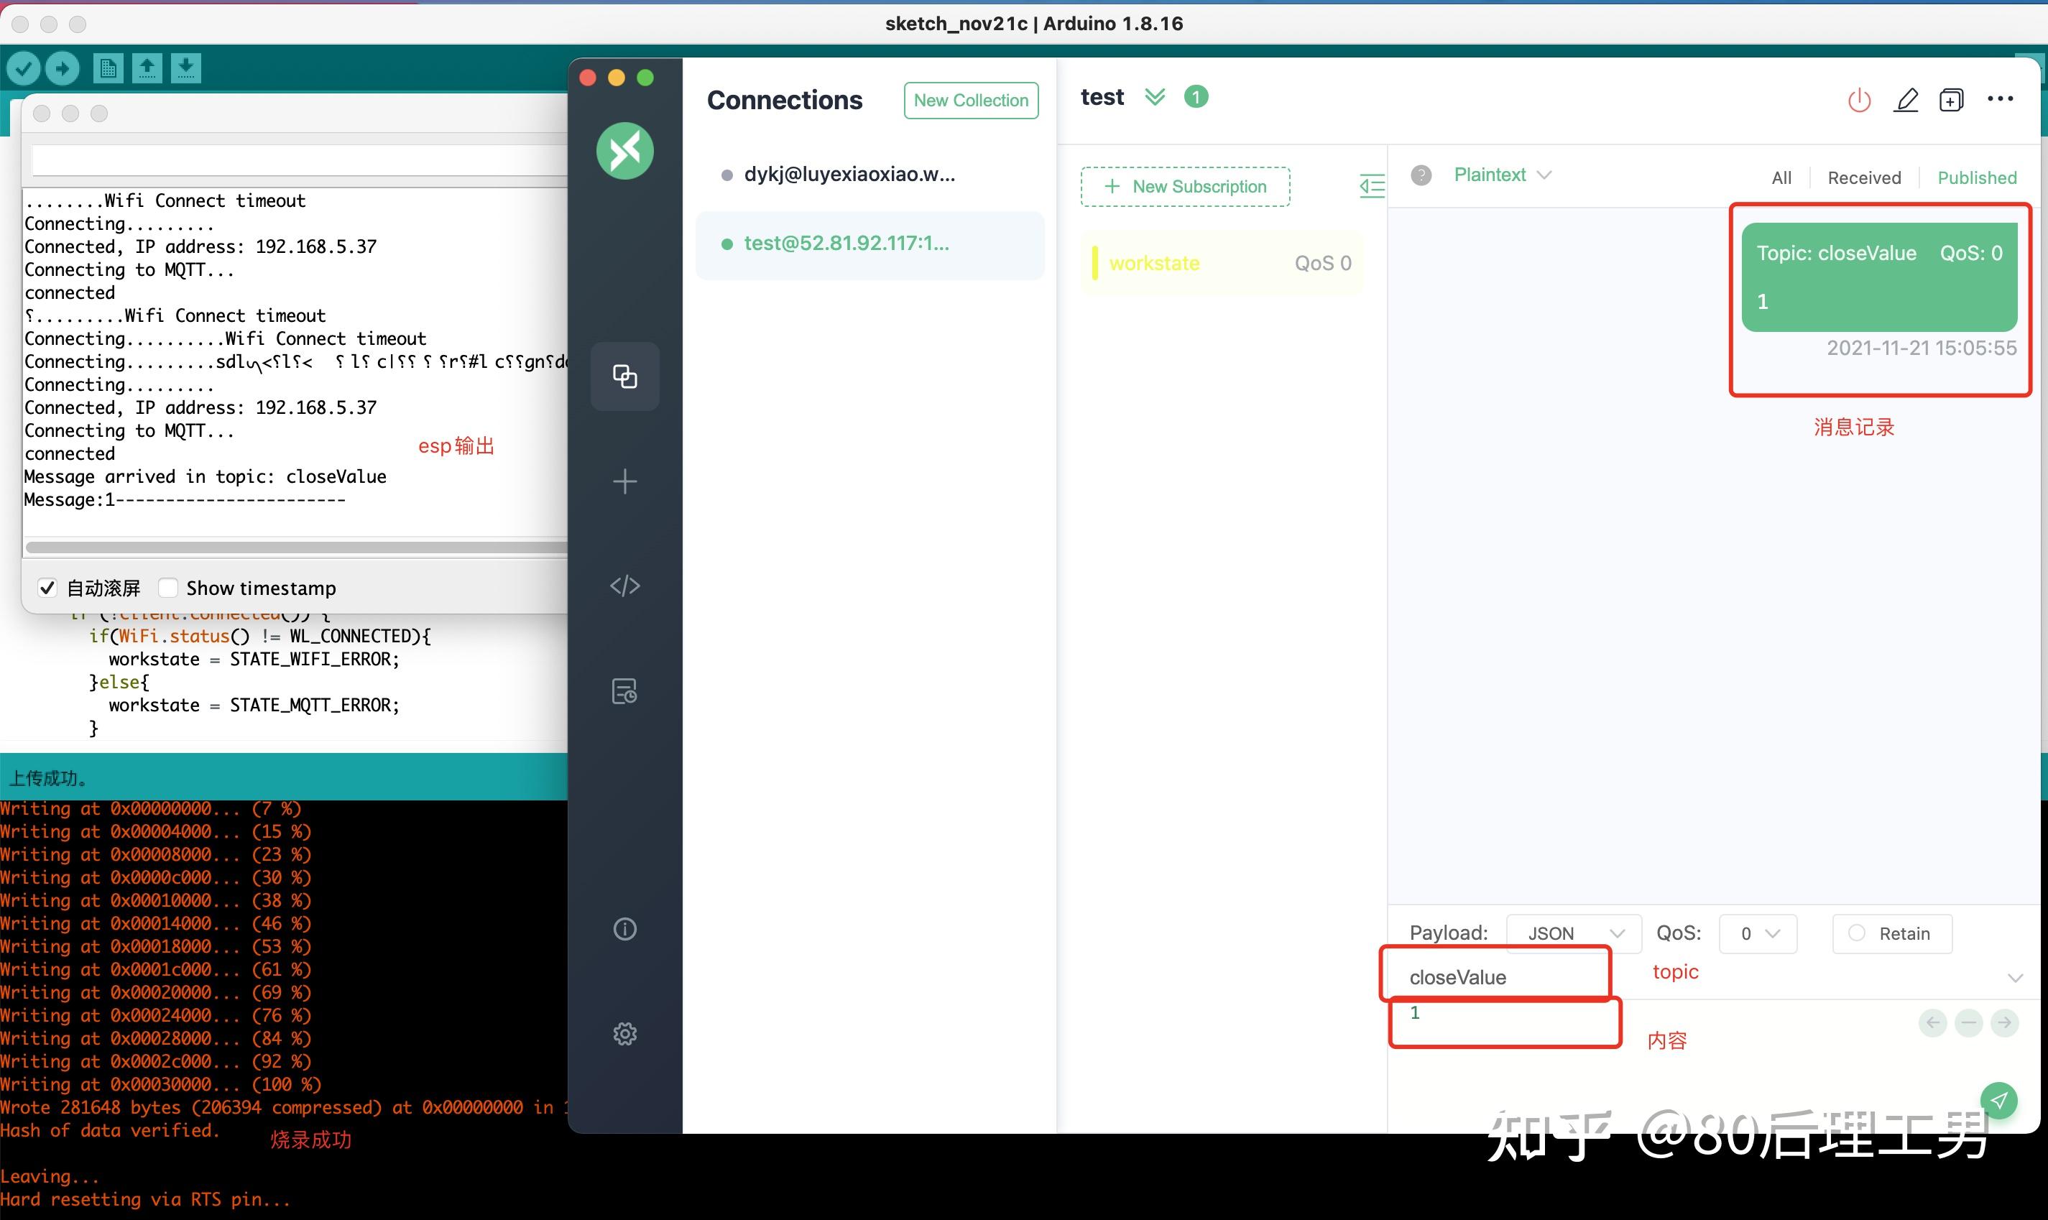
Task: Uncheck the 自动滚屏 autoscroll checkbox
Action: pos(47,588)
